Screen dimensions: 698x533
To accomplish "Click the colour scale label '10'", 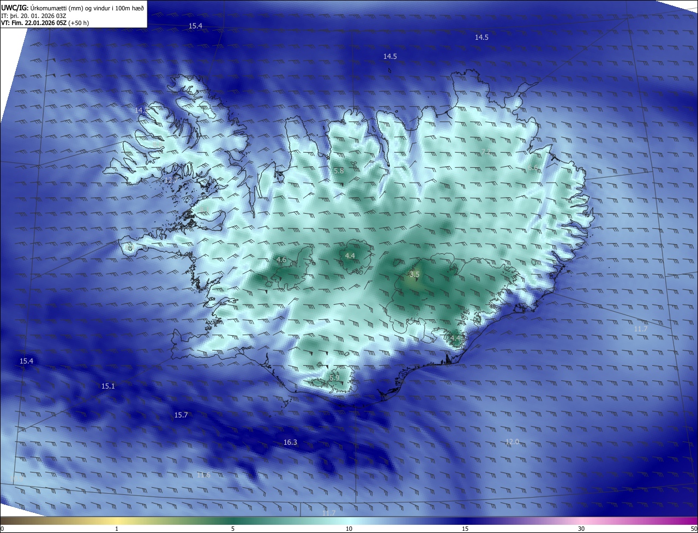I will [349, 529].
